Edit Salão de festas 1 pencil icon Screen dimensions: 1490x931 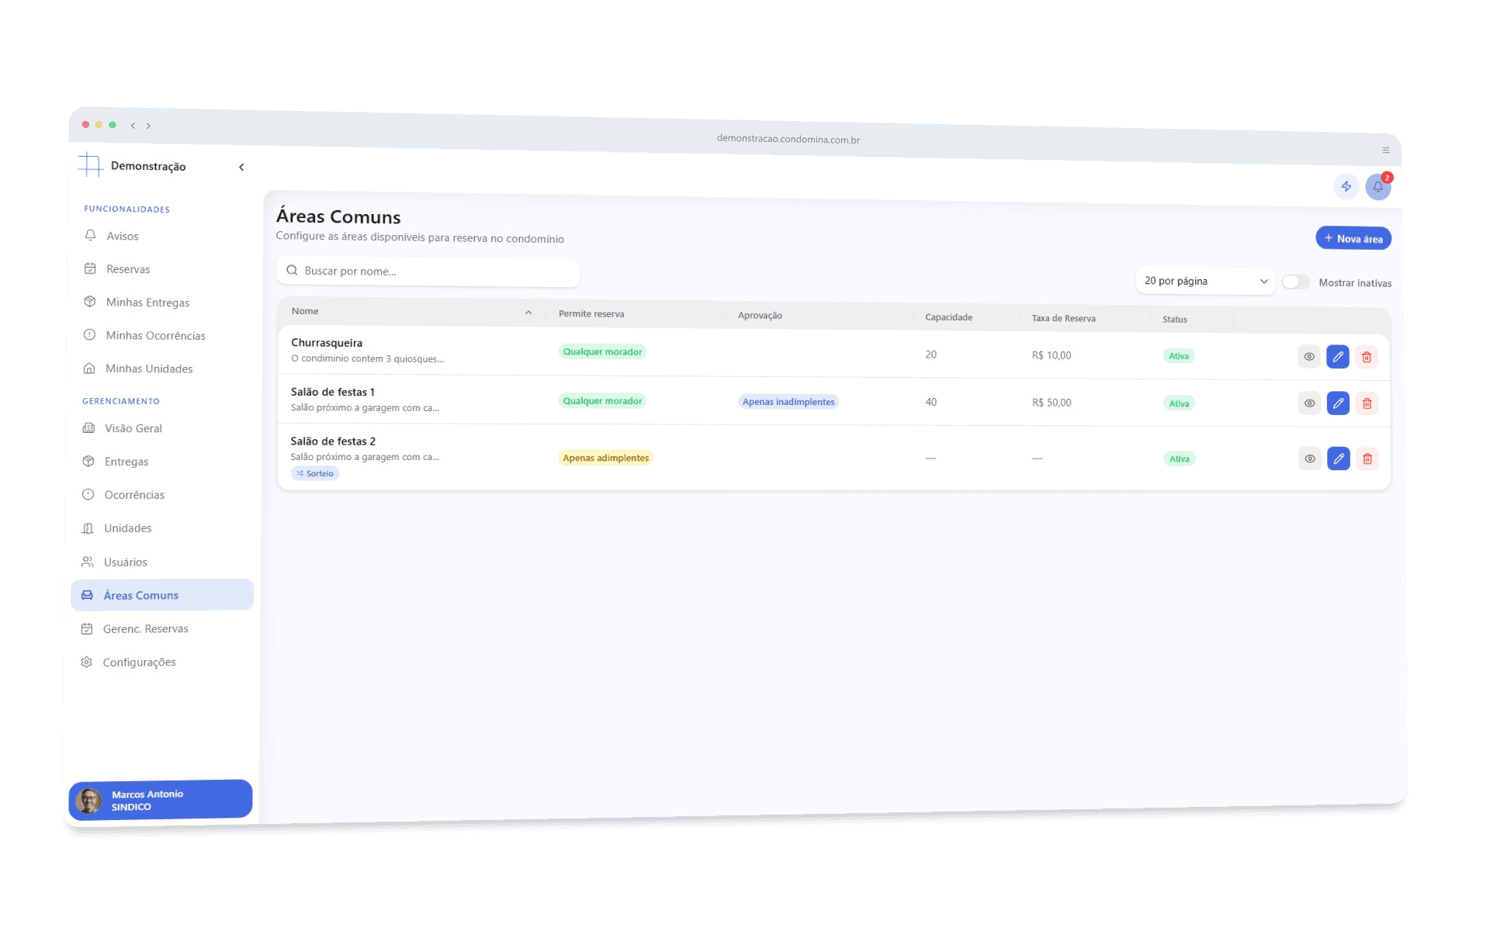[x=1338, y=403]
